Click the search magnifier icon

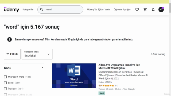click(42, 10)
